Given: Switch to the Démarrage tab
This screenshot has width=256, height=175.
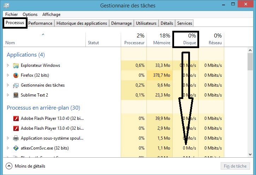Looking at the screenshot, I should [121, 23].
